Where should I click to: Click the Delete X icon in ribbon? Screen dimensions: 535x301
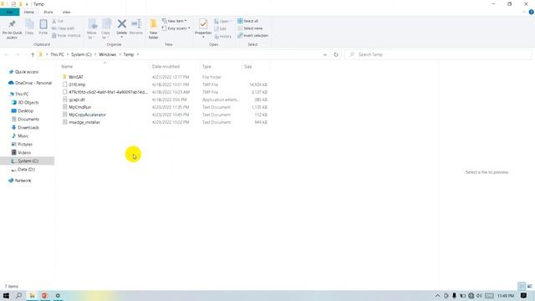tap(122, 24)
